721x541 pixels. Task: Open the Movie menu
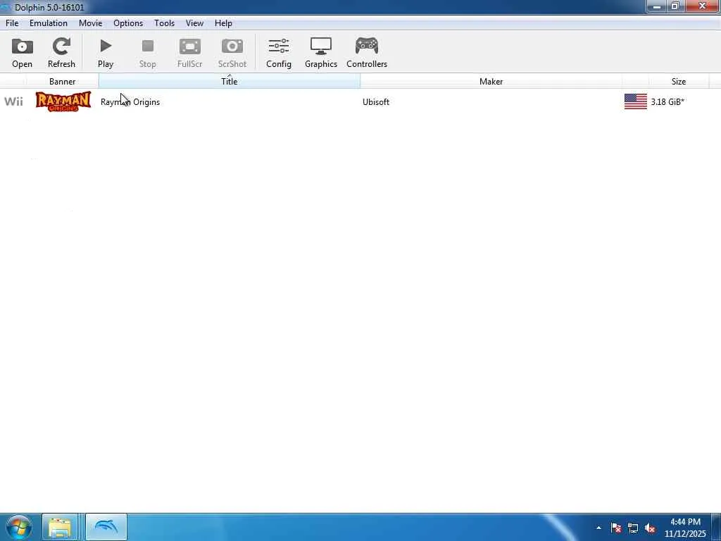(x=91, y=23)
